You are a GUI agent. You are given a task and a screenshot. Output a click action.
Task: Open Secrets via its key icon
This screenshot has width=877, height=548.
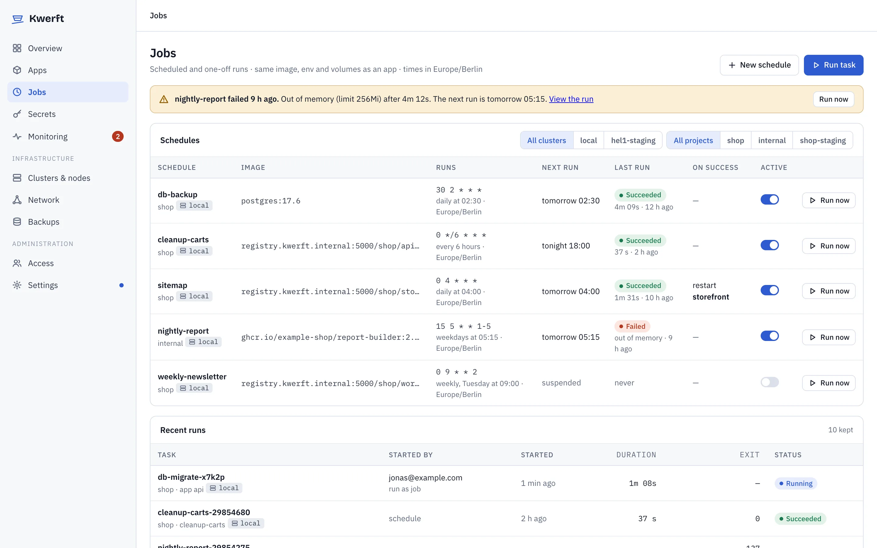click(17, 114)
